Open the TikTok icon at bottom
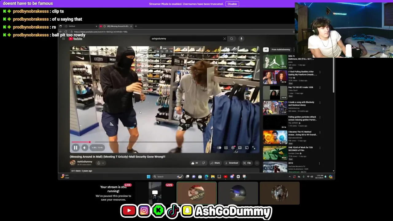 point(173,211)
